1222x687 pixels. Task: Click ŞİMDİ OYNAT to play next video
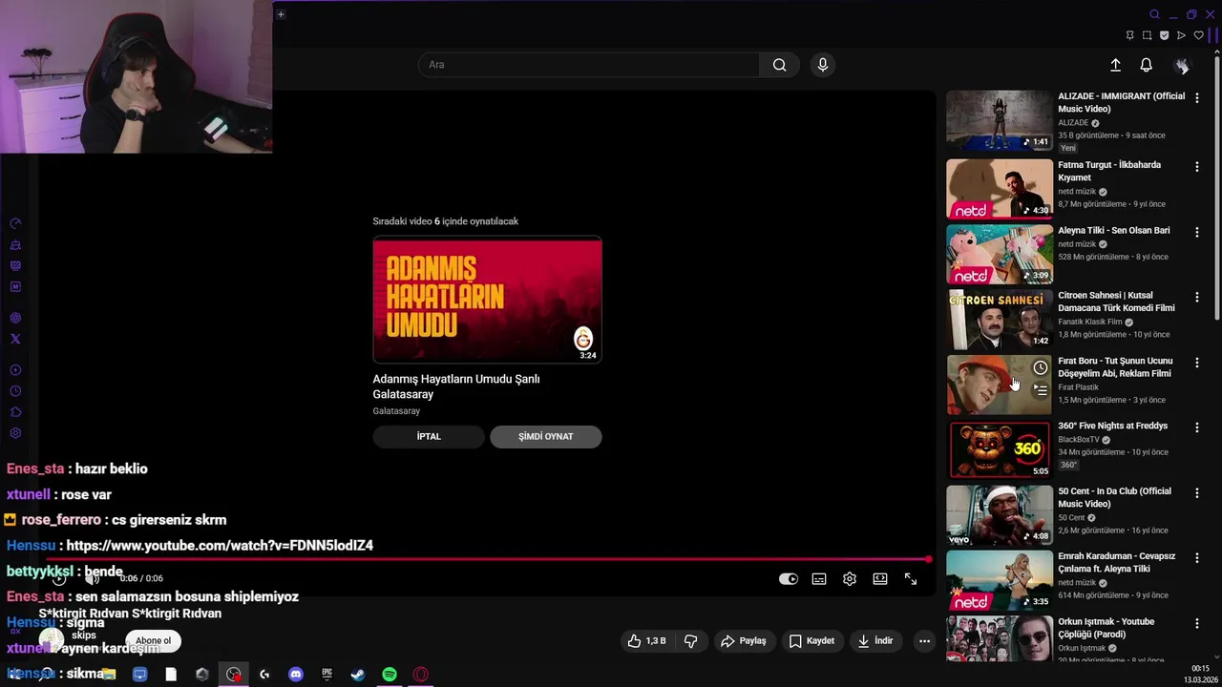click(546, 436)
